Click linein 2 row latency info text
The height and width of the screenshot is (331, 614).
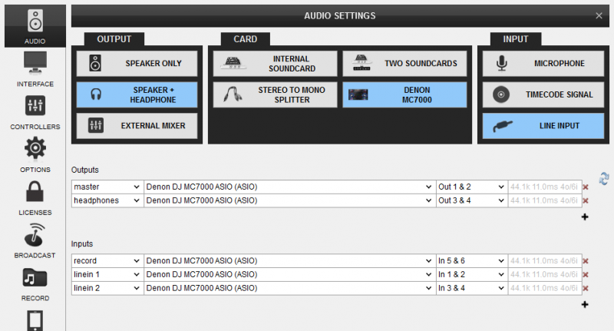point(544,288)
